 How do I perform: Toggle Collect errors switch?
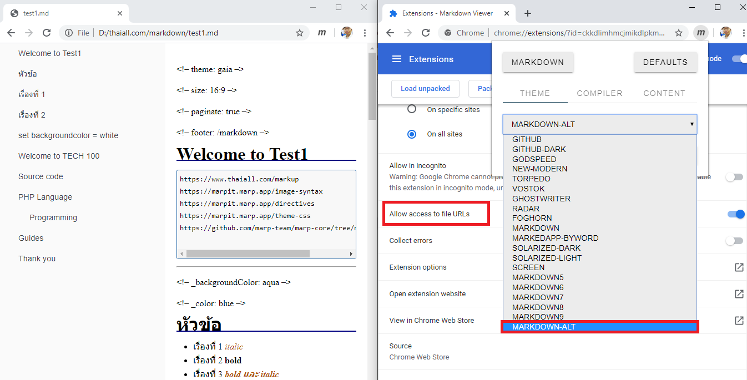pos(734,241)
